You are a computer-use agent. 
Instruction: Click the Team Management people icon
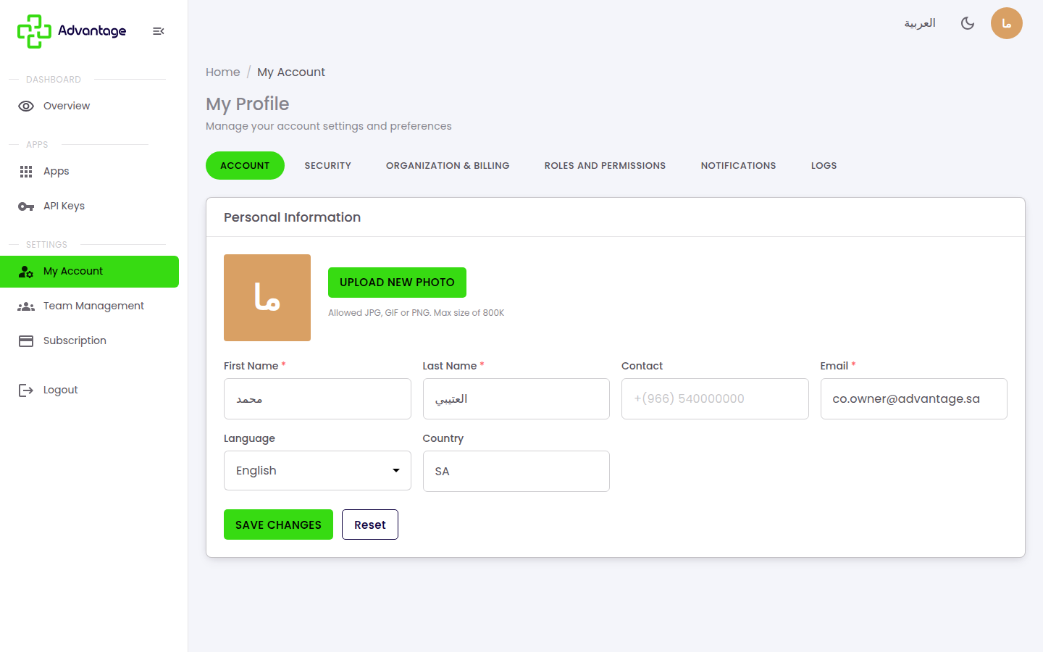[26, 306]
